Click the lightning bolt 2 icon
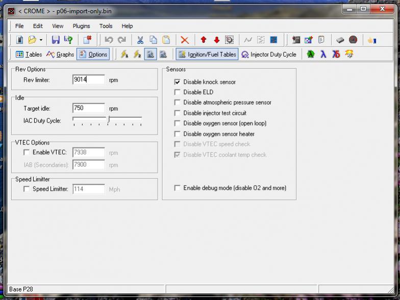This screenshot has height=300, width=400. click(137, 54)
